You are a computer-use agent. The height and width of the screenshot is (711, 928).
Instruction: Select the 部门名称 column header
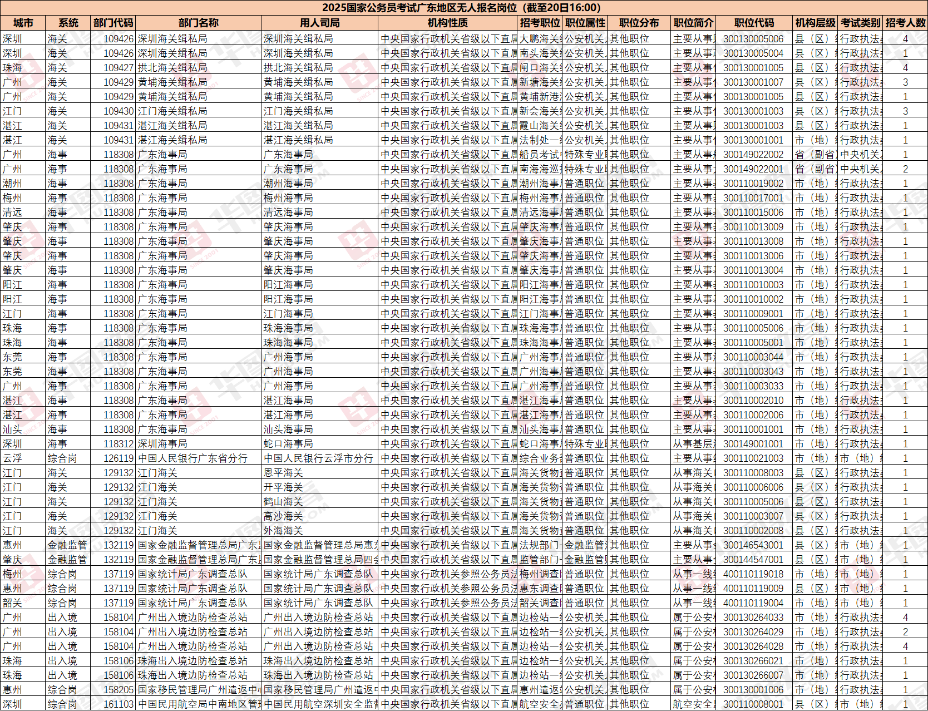point(198,23)
